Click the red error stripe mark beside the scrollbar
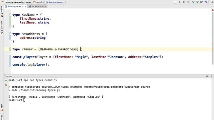 (x=213, y=43)
